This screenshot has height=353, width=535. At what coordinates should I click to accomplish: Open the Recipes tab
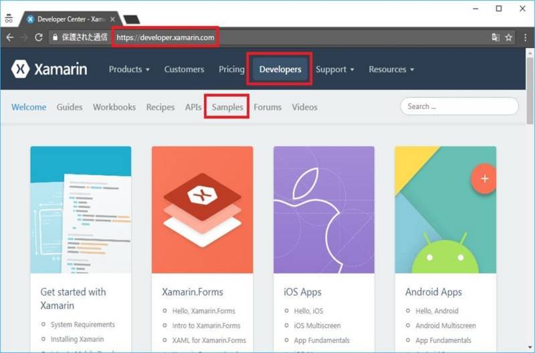[160, 107]
